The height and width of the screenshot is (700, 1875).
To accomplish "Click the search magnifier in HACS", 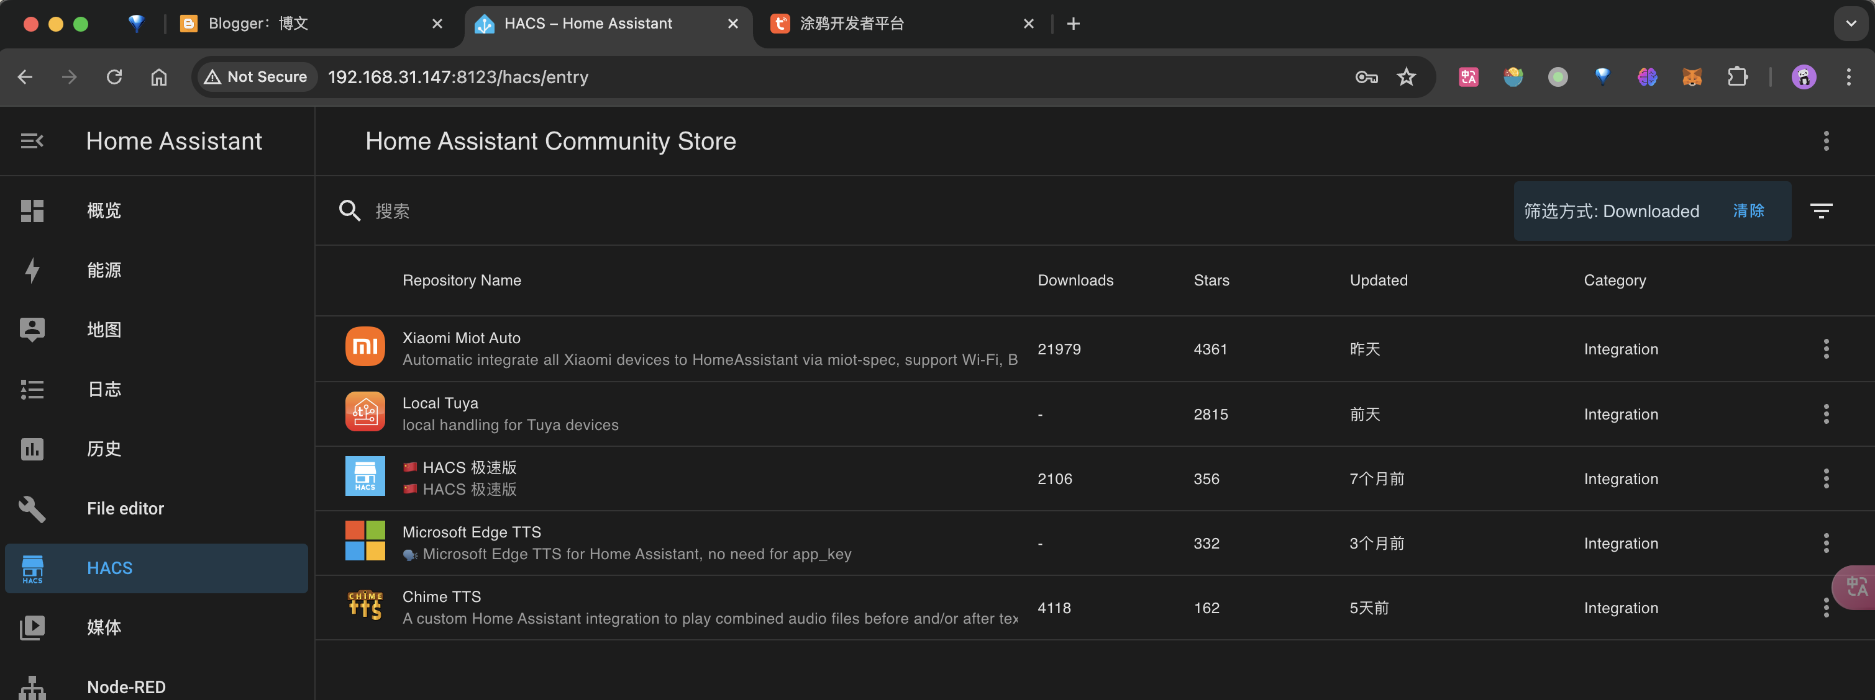I will click(x=349, y=210).
